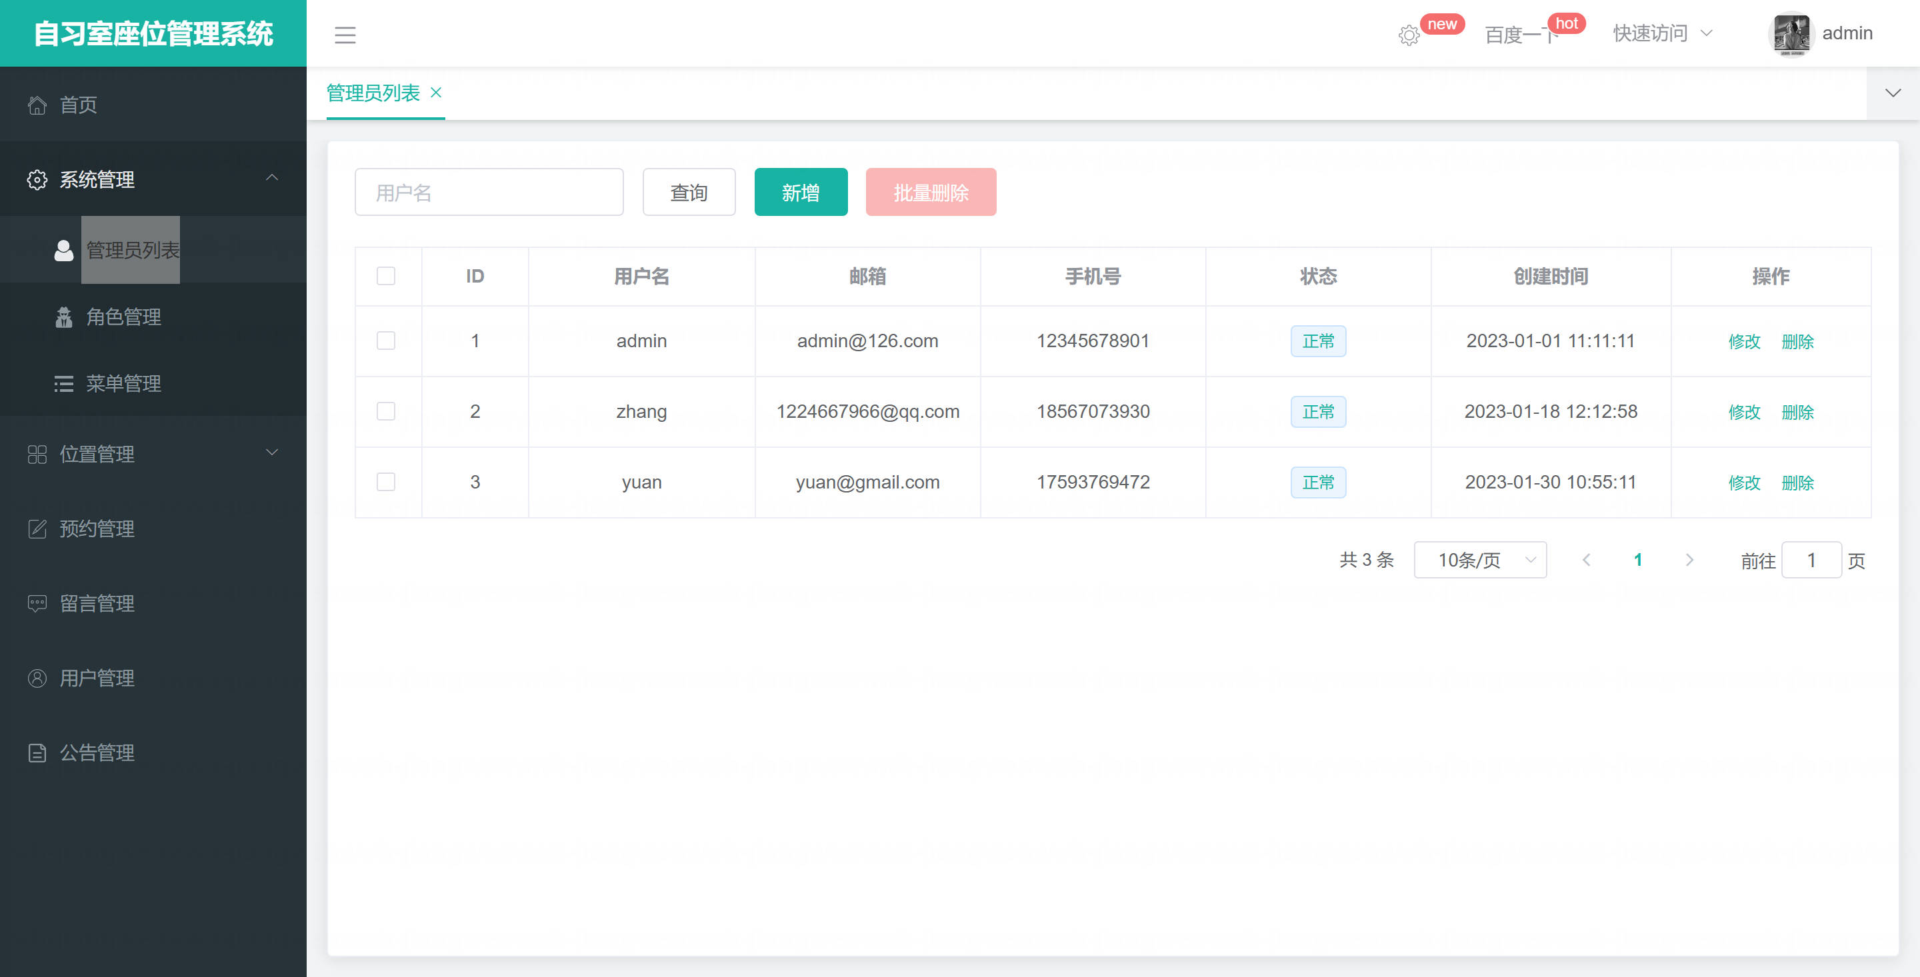The image size is (1920, 977).
Task: Click the grid icon beside 位置管理
Action: [37, 454]
